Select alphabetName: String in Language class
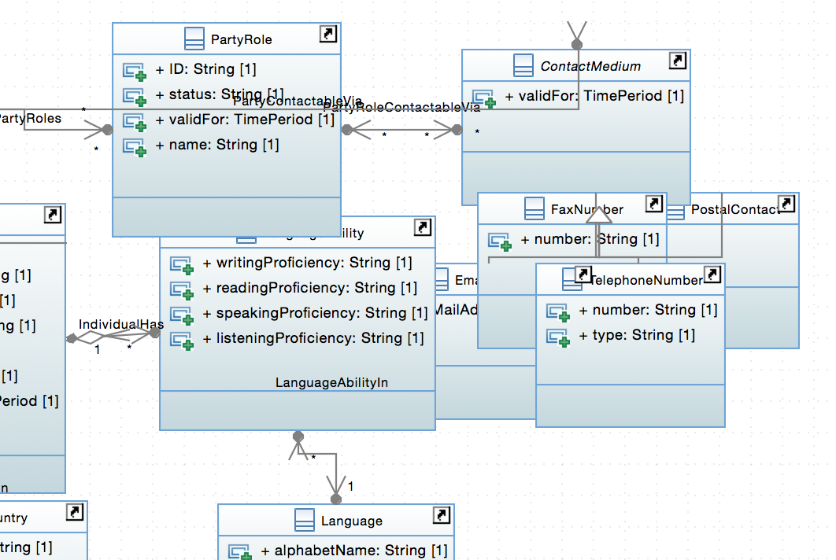This screenshot has height=560, width=836. click(x=360, y=550)
